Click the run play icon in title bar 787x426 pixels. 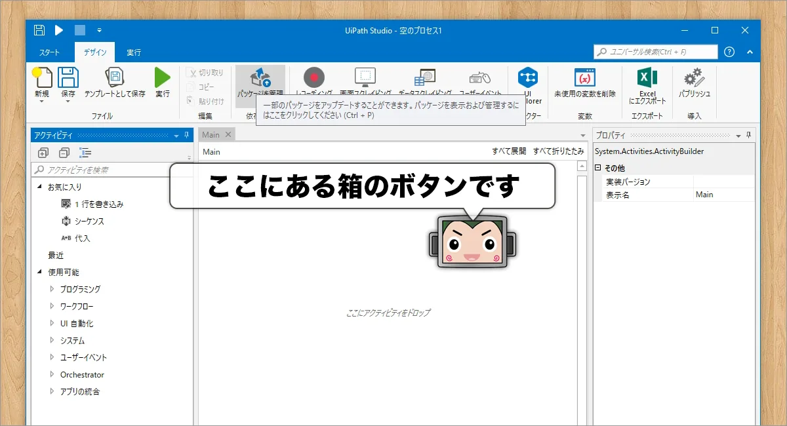tap(59, 30)
